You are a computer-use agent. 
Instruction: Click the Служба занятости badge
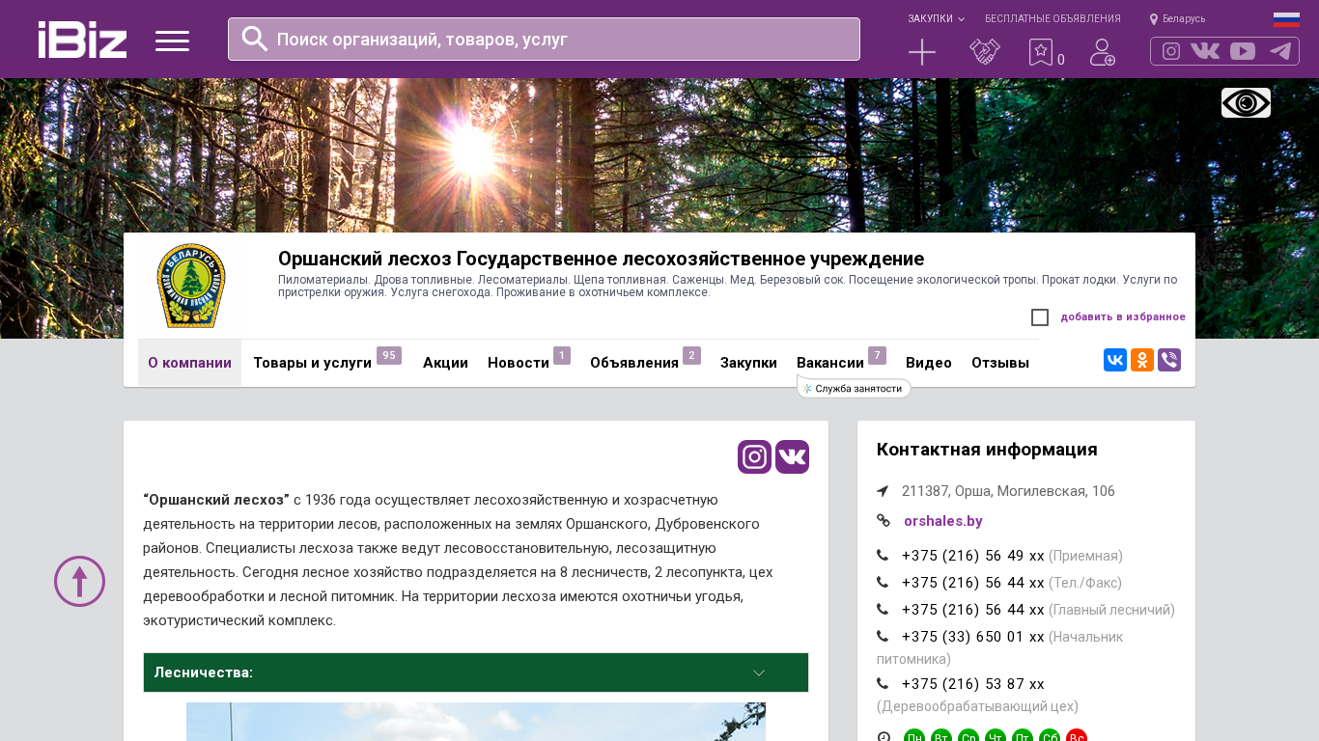(x=854, y=388)
